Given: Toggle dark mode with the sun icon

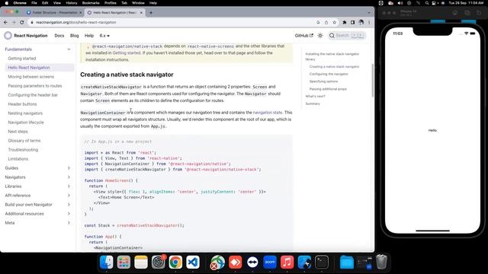Looking at the screenshot, I should coord(320,36).
